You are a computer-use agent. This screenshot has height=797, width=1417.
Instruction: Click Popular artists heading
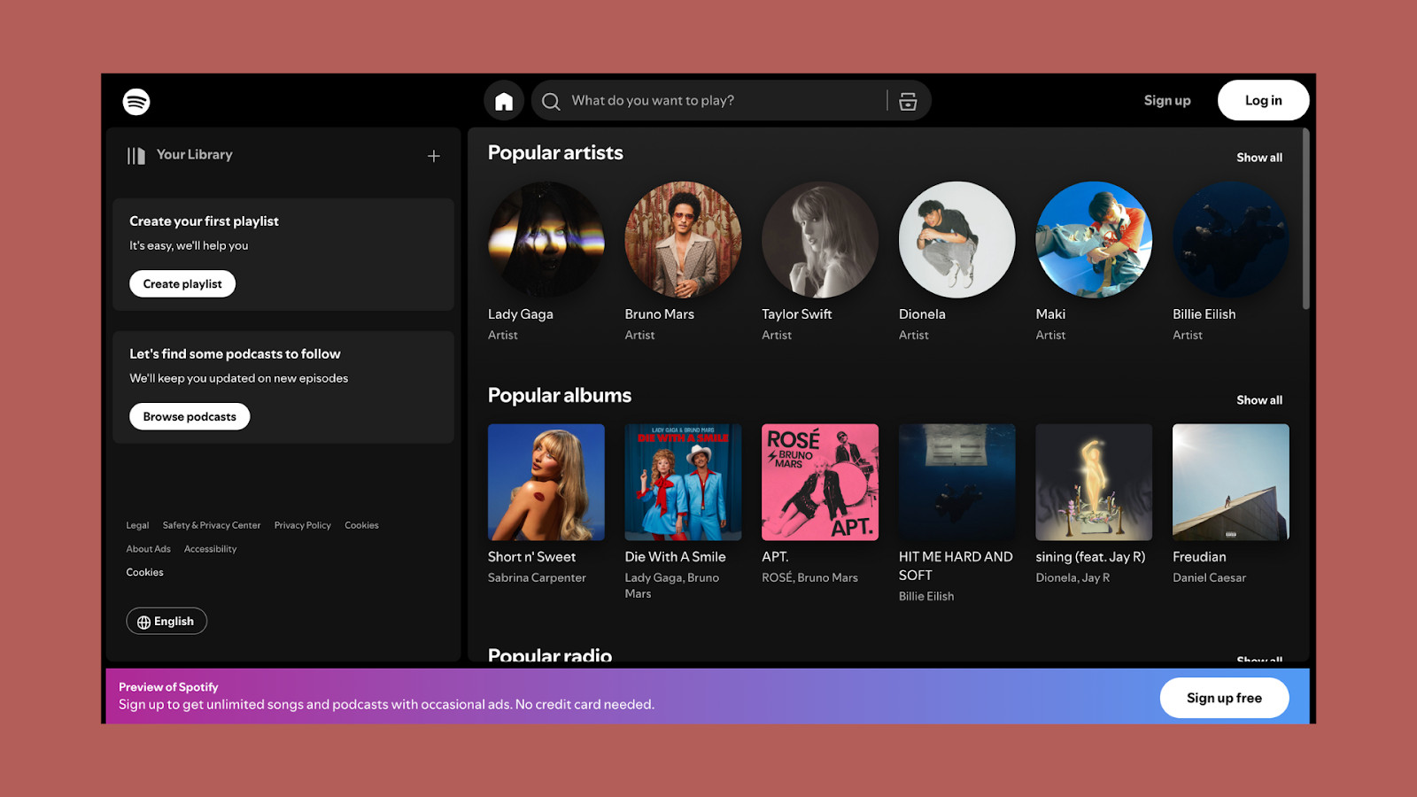(555, 153)
